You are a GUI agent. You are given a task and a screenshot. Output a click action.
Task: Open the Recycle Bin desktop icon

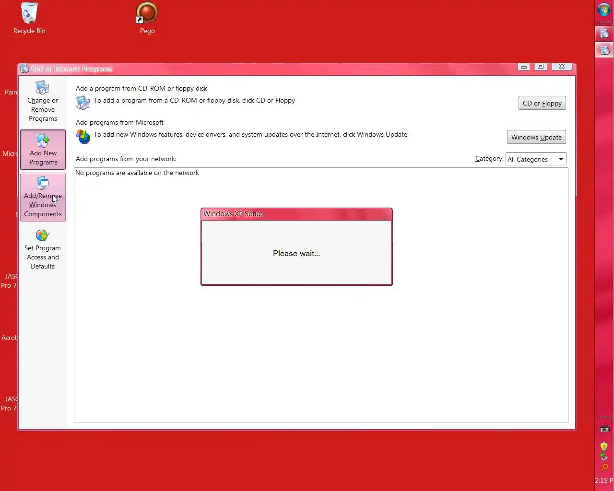click(x=29, y=19)
